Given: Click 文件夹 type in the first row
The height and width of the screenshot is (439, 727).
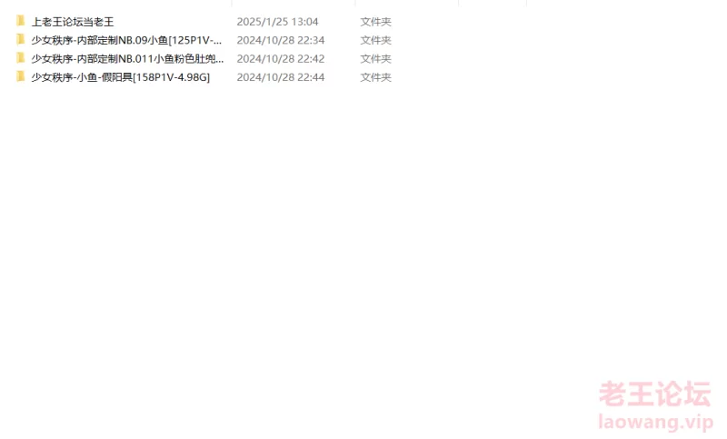Looking at the screenshot, I should tap(375, 22).
